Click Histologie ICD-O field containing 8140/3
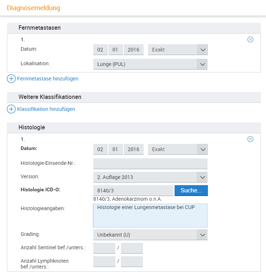The width and height of the screenshot is (266, 275). point(133,190)
